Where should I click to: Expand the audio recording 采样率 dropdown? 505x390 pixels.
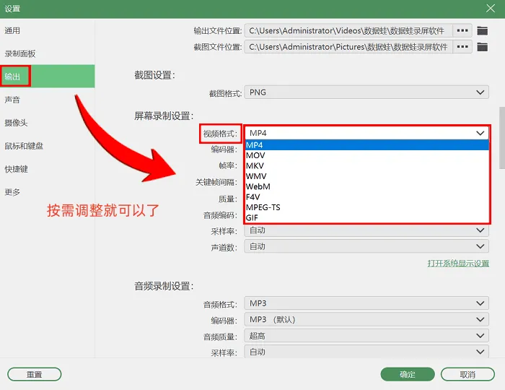coord(366,352)
